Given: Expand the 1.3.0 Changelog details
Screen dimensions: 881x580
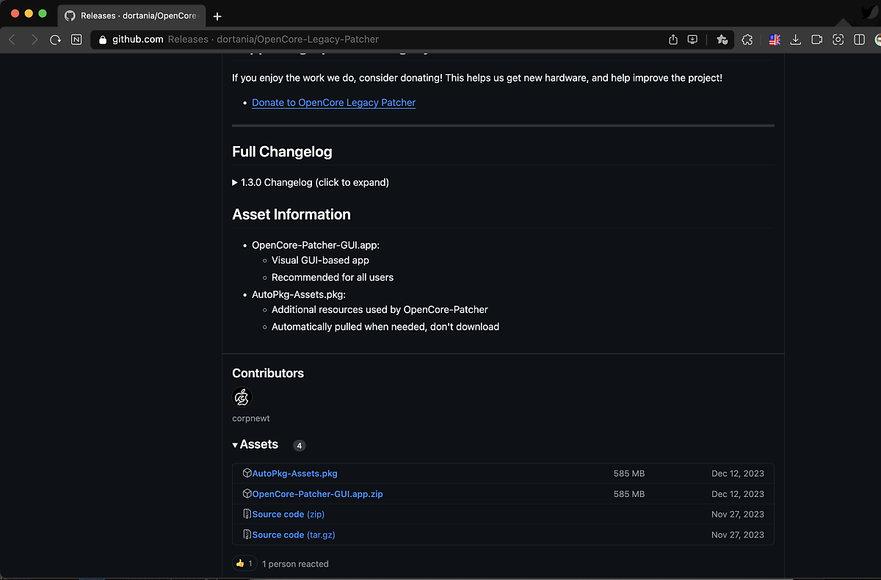Looking at the screenshot, I should pos(311,182).
